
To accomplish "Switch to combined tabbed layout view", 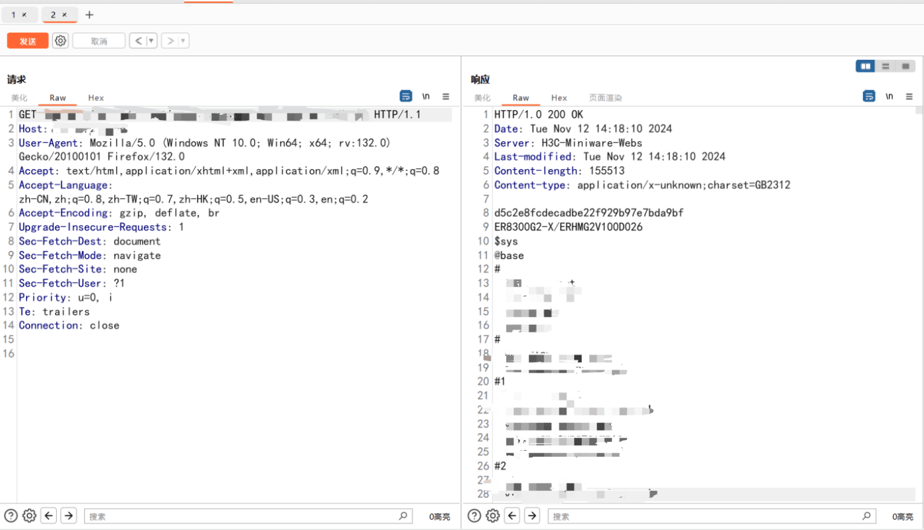I will (x=906, y=66).
